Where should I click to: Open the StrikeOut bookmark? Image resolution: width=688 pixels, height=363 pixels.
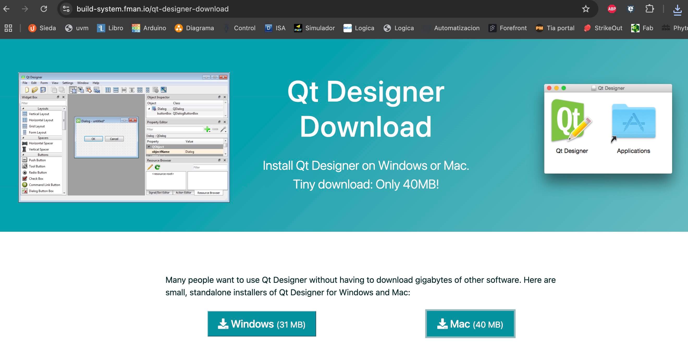click(603, 28)
